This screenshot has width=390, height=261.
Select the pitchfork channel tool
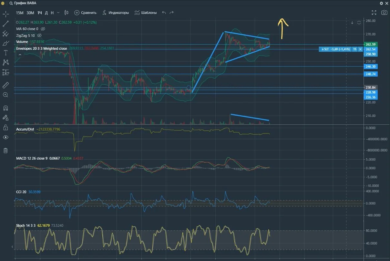(x=5, y=33)
